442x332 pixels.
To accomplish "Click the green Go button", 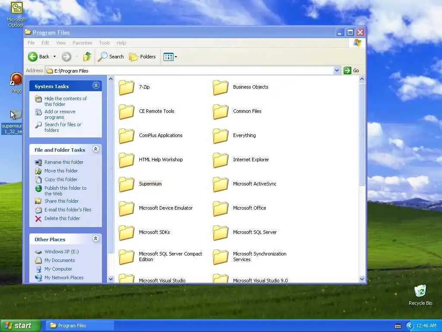I will tap(351, 70).
